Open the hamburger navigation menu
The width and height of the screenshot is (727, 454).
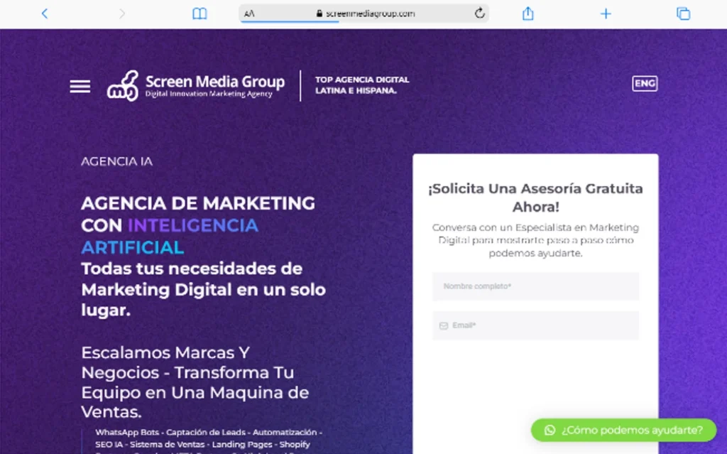point(80,87)
